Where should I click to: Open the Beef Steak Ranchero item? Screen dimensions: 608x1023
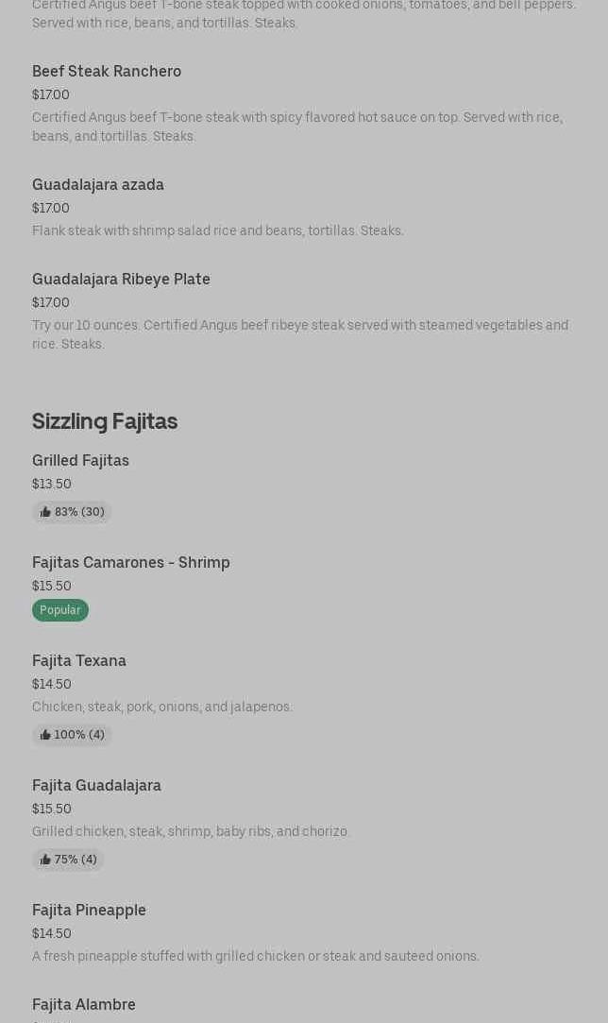click(107, 72)
